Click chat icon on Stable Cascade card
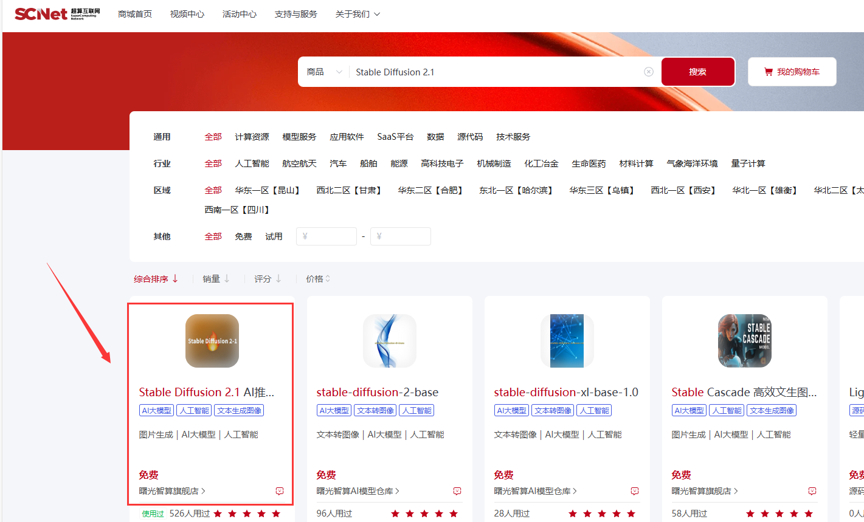This screenshot has height=522, width=864. [x=812, y=491]
